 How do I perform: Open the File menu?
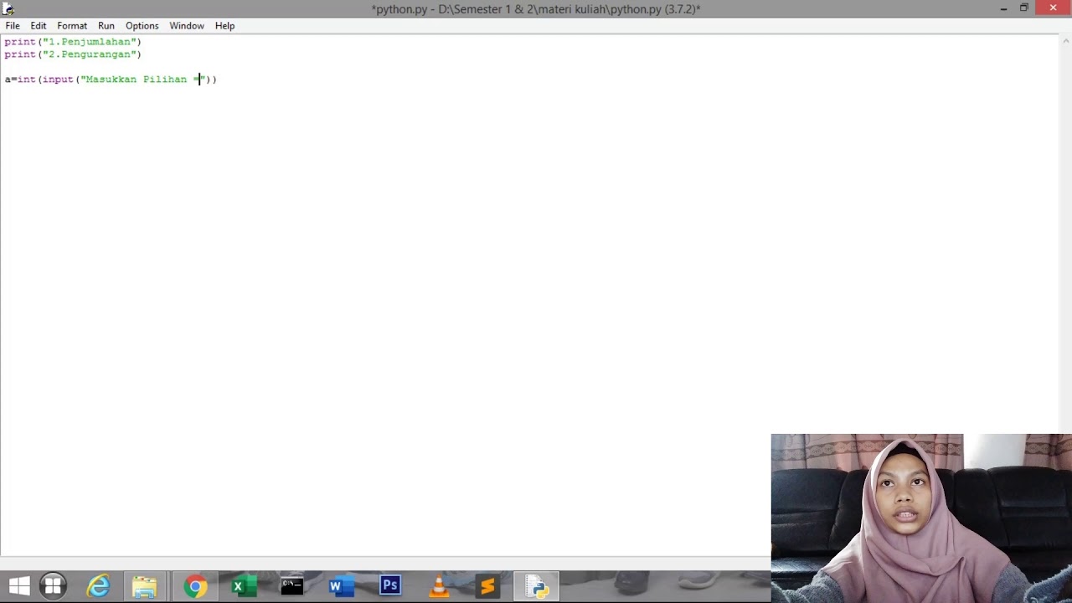click(x=13, y=26)
